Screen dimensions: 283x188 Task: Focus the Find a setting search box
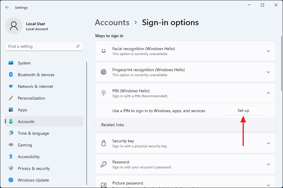point(41,46)
